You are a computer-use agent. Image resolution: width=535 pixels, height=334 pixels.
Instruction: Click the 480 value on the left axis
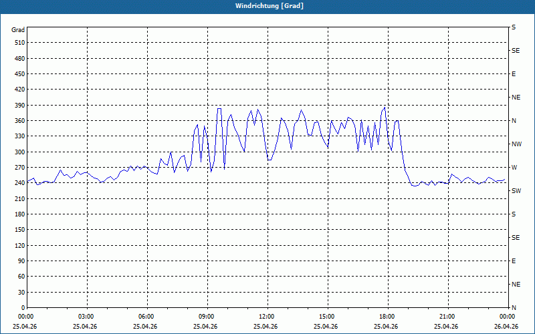click(20, 59)
